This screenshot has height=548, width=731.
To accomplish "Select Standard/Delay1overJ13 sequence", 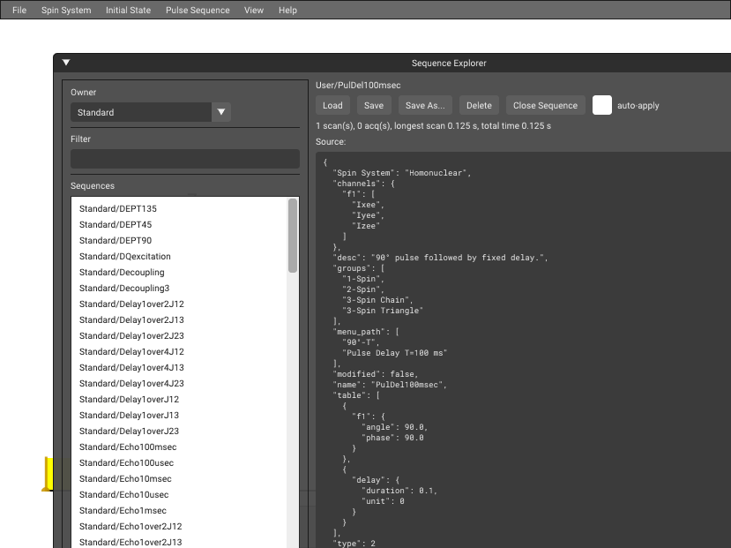I will (129, 415).
